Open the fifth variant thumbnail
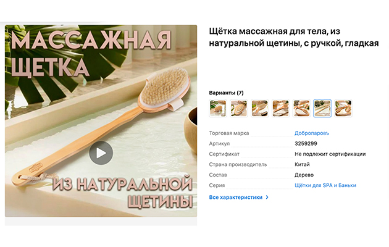Viewport: 389px width, 247px height. pyautogui.click(x=301, y=108)
